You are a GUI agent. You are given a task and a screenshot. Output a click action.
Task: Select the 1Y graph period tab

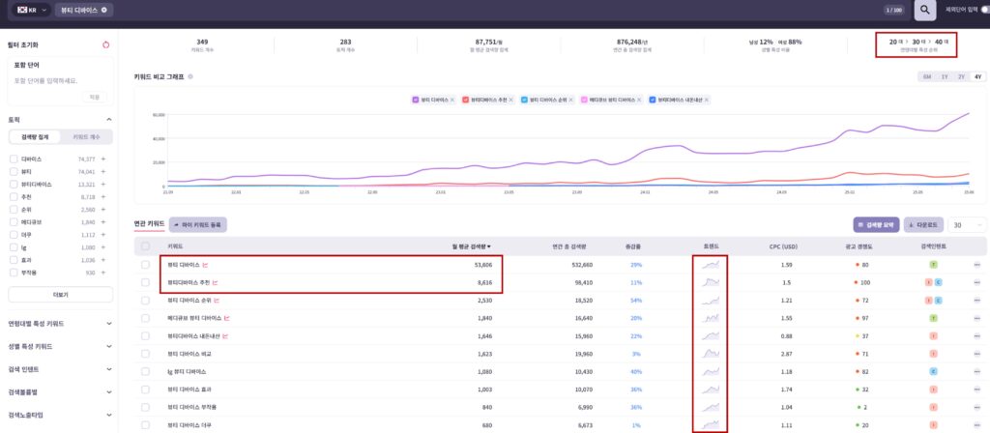tap(944, 76)
